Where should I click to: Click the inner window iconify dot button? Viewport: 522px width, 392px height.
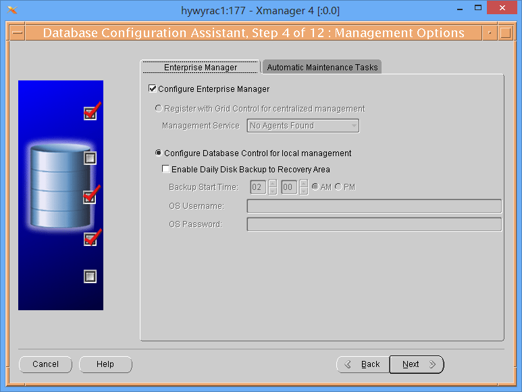coord(490,32)
